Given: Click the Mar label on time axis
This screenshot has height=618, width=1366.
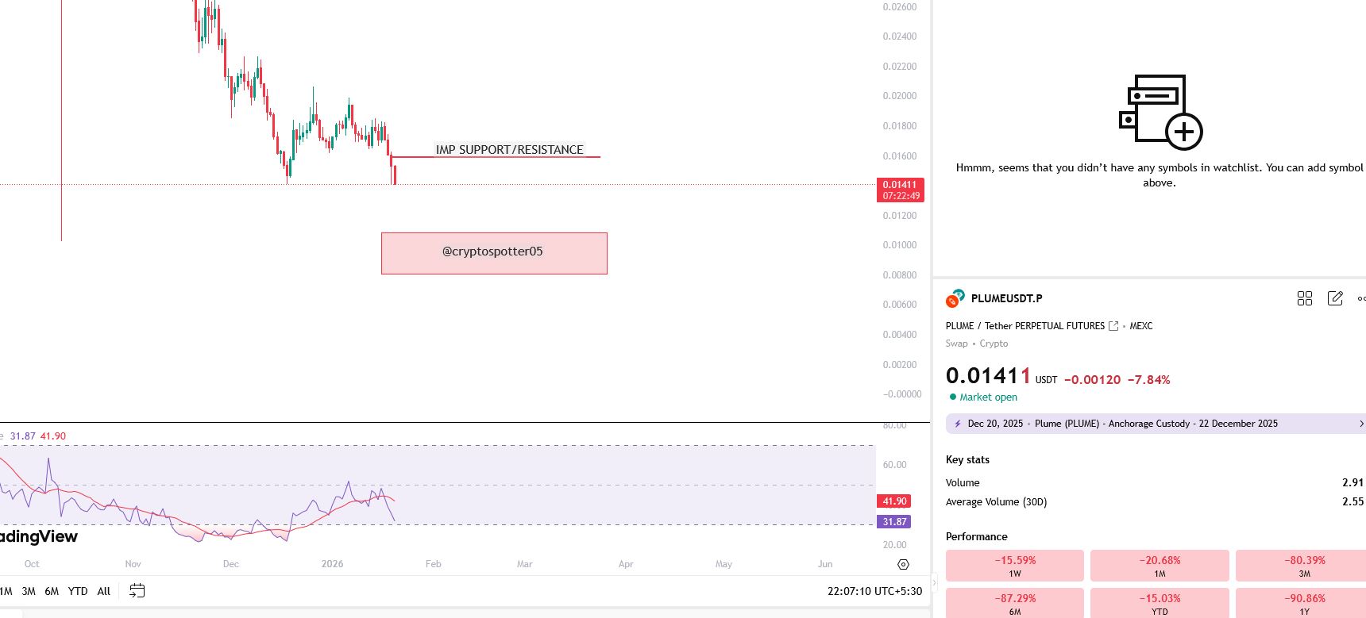Looking at the screenshot, I should tap(524, 564).
